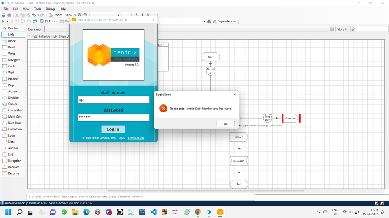Screen dimensions: 389x218
Task: Click the Exception1 stage on the canvas
Action: point(291,118)
